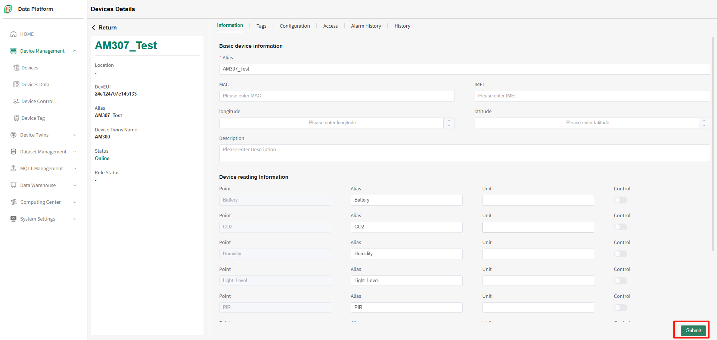Image resolution: width=717 pixels, height=340 pixels.
Task: Toggle the Battery control switch
Action: point(620,200)
